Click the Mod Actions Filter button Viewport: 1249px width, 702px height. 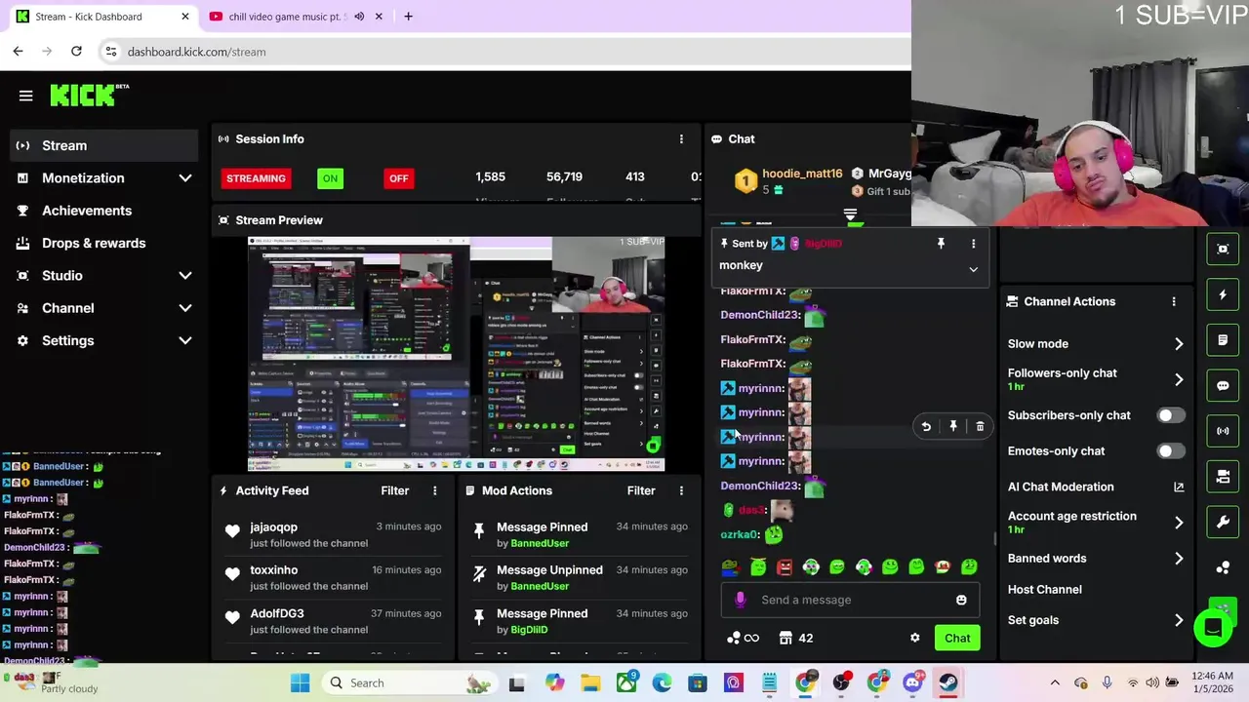641,490
